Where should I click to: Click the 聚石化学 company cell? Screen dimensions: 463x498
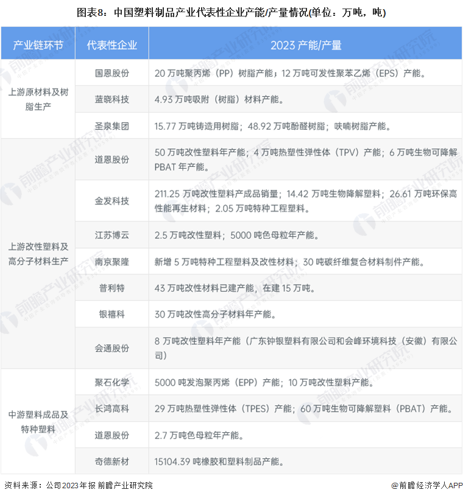[x=111, y=382]
